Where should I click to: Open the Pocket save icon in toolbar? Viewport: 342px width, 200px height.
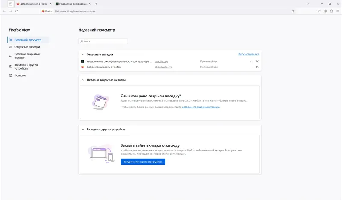click(x=319, y=11)
